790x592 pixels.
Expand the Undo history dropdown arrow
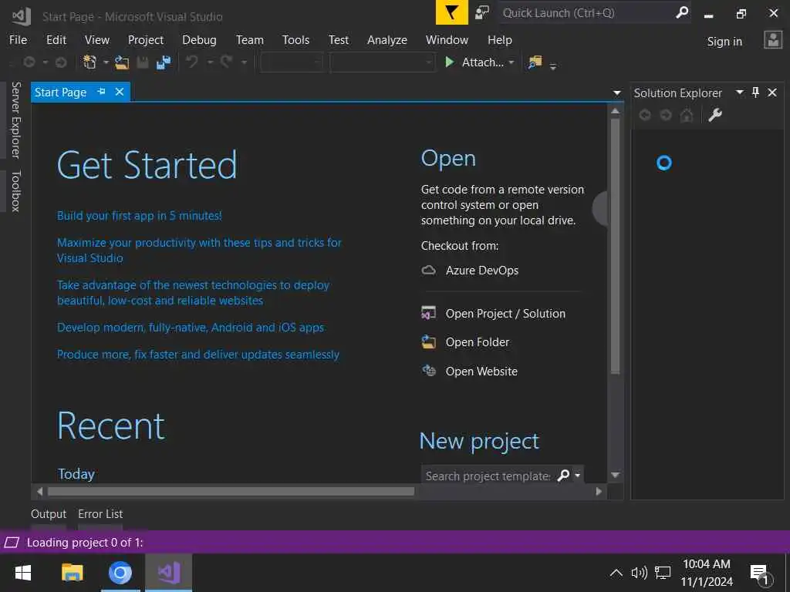click(210, 62)
